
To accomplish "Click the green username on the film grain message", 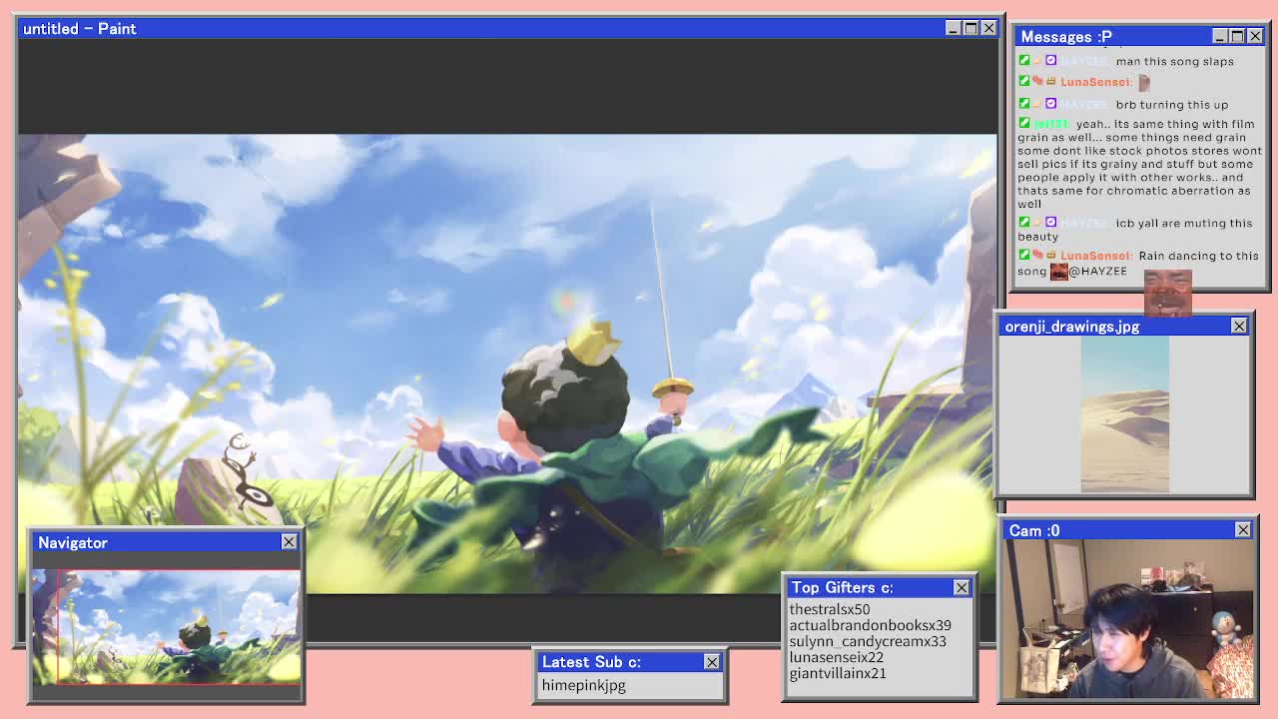I will pos(1051,125).
